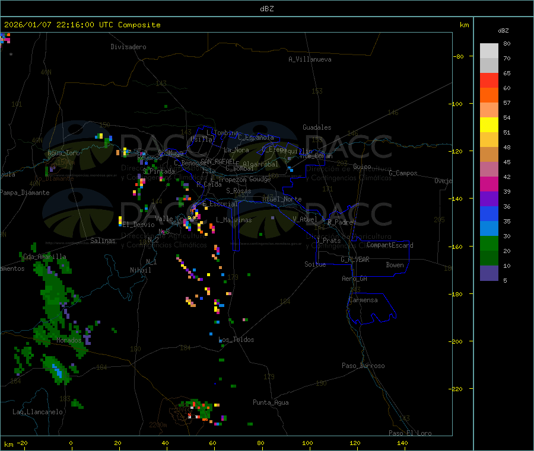The height and width of the screenshot is (451, 534).
Task: Click the 'S_Rosas' map label
Action: point(239,191)
